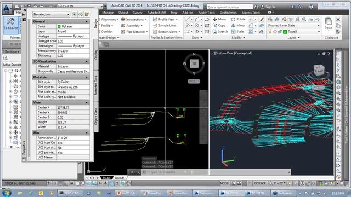351x197 pixels.
Task: Collapse the Misc properties section
Action: (87, 133)
